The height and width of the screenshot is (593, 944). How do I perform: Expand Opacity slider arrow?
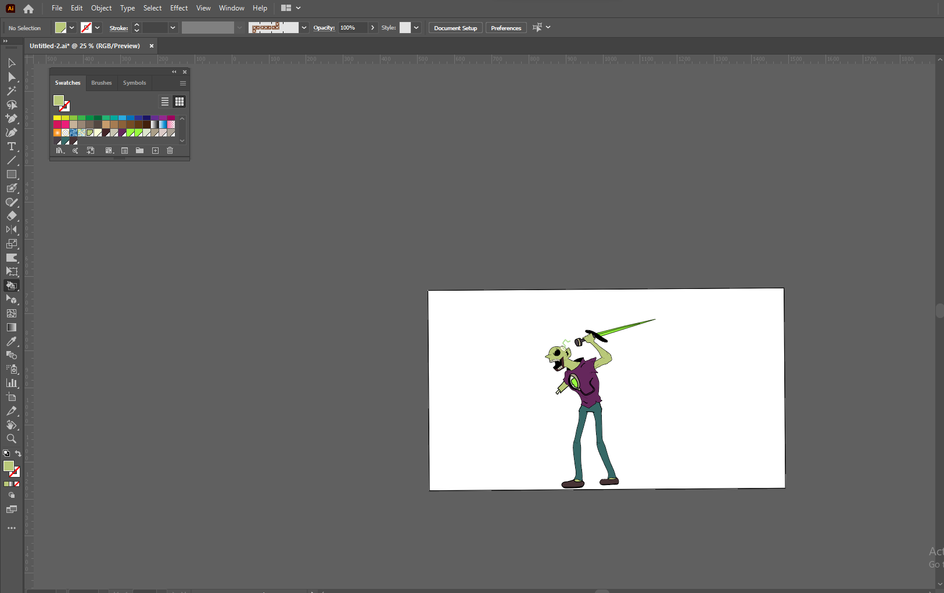tap(372, 28)
